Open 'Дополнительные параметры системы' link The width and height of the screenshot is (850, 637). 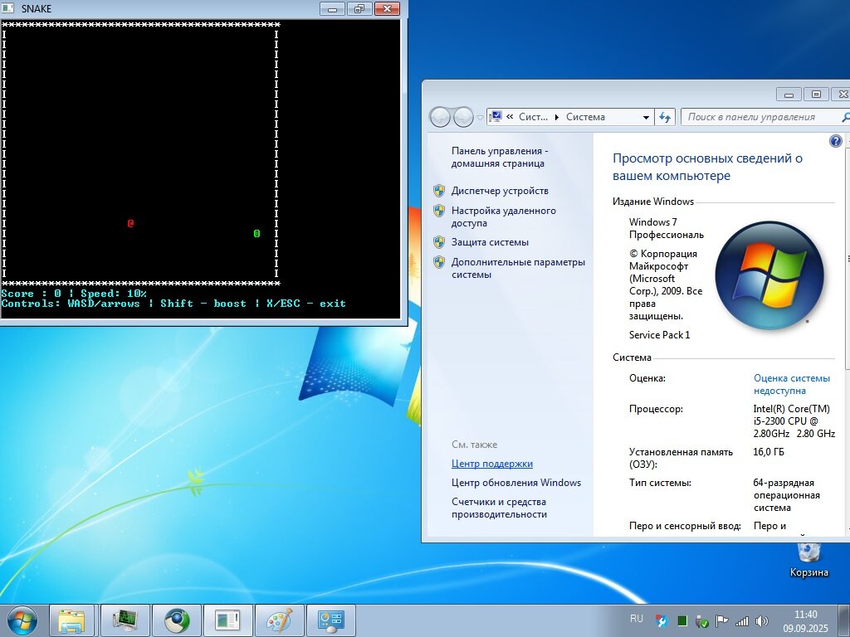[x=518, y=268]
